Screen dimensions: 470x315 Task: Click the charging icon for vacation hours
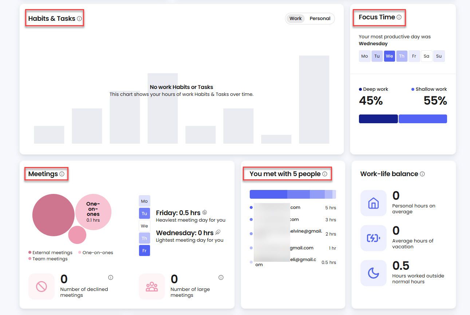(374, 238)
